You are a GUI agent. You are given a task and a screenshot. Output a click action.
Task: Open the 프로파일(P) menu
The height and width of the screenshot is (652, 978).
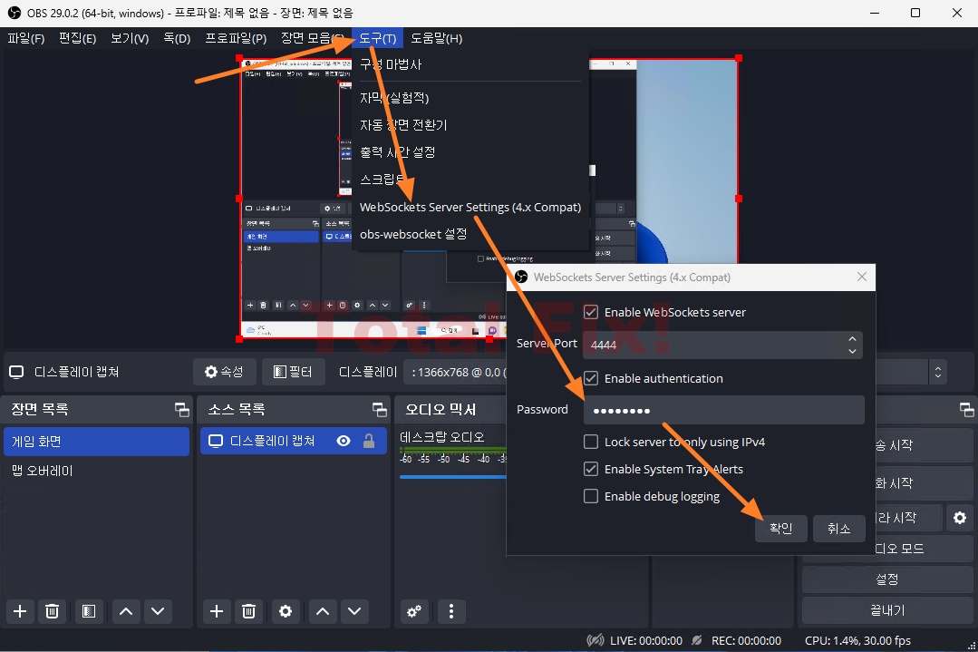[236, 39]
